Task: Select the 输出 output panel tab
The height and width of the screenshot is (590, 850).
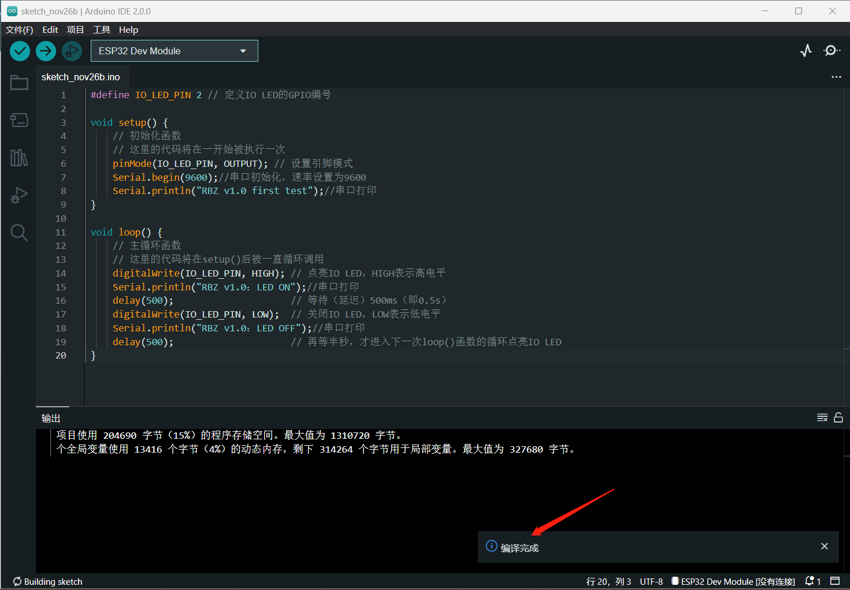Action: (x=51, y=418)
